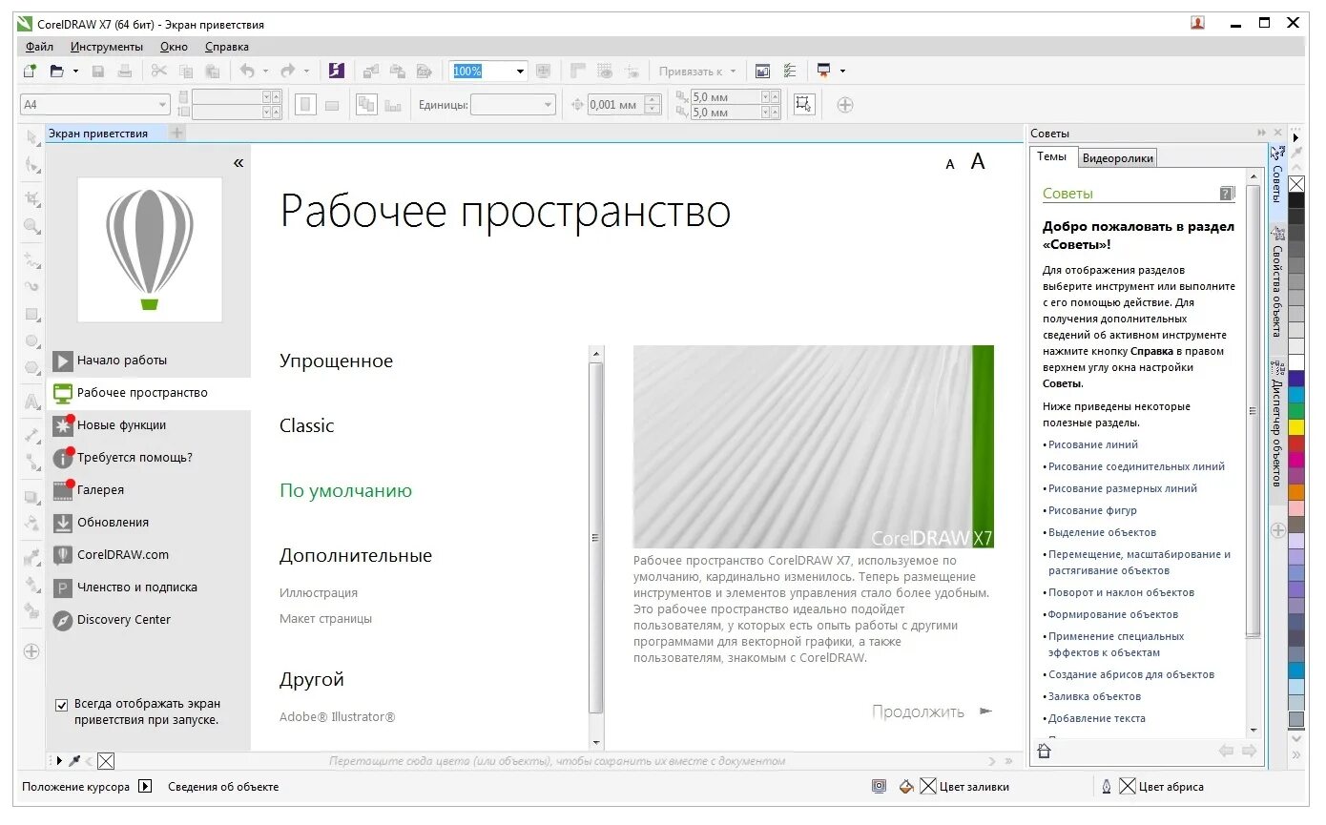Select the Zoom magnifier tool
The width and height of the screenshot is (1326, 825).
pos(32,226)
